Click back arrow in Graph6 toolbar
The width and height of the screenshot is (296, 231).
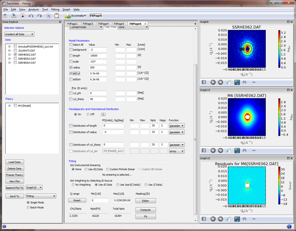point(213,82)
